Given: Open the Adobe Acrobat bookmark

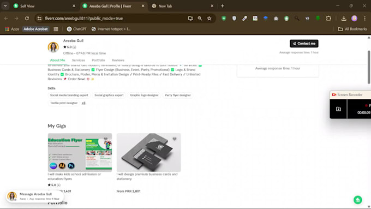Looking at the screenshot, I should coord(35,29).
